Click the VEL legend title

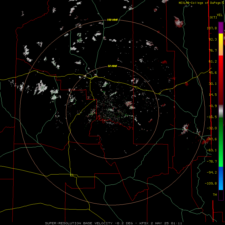219,15
